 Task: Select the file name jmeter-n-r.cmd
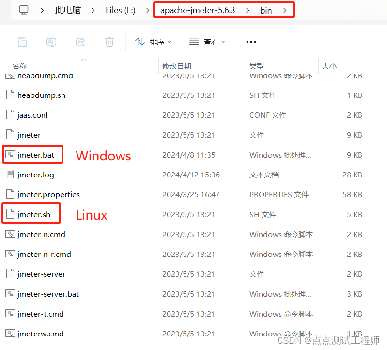coord(44,255)
